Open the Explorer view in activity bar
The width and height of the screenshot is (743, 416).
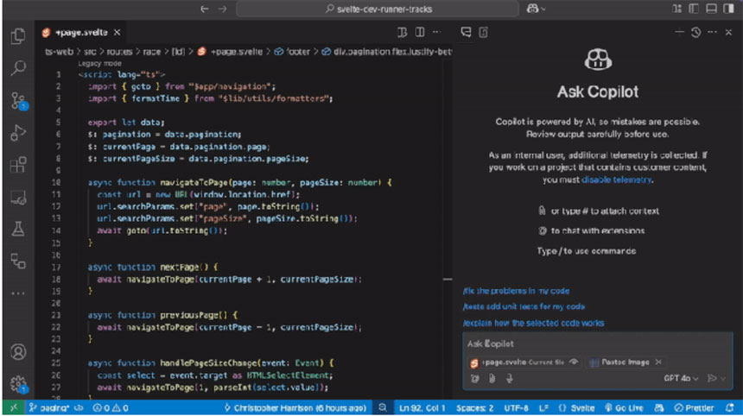pyautogui.click(x=18, y=36)
